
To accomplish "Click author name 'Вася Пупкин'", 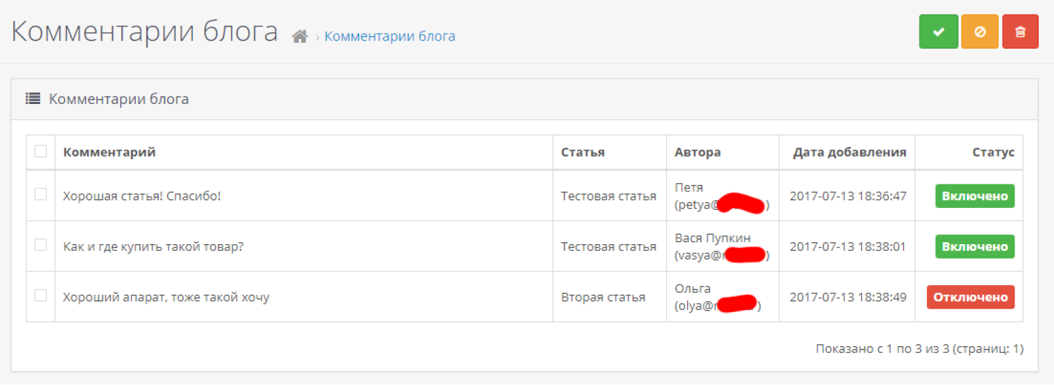I will (x=712, y=238).
